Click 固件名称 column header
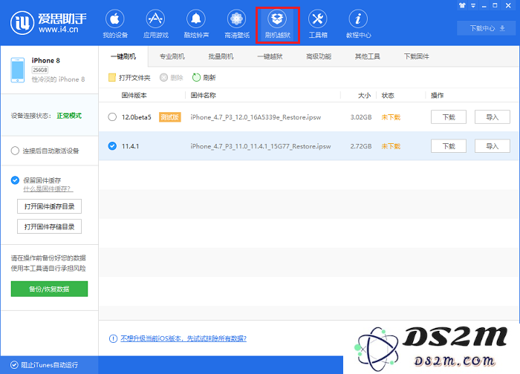The width and height of the screenshot is (520, 374). [x=204, y=96]
